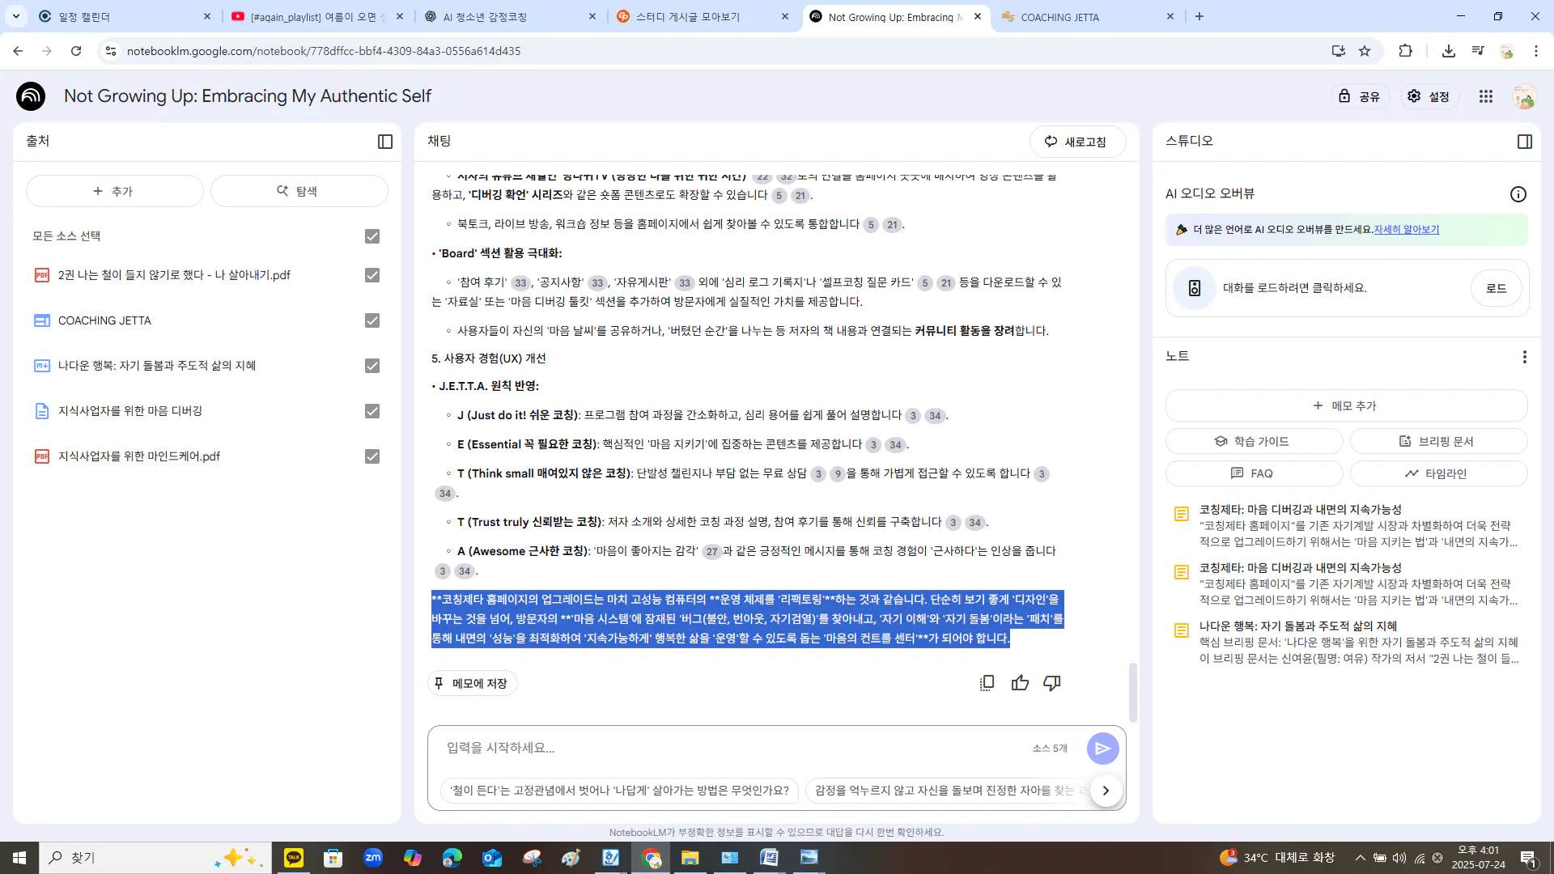1554x874 pixels.
Task: Click the 공유 share button
Action: coord(1361,95)
